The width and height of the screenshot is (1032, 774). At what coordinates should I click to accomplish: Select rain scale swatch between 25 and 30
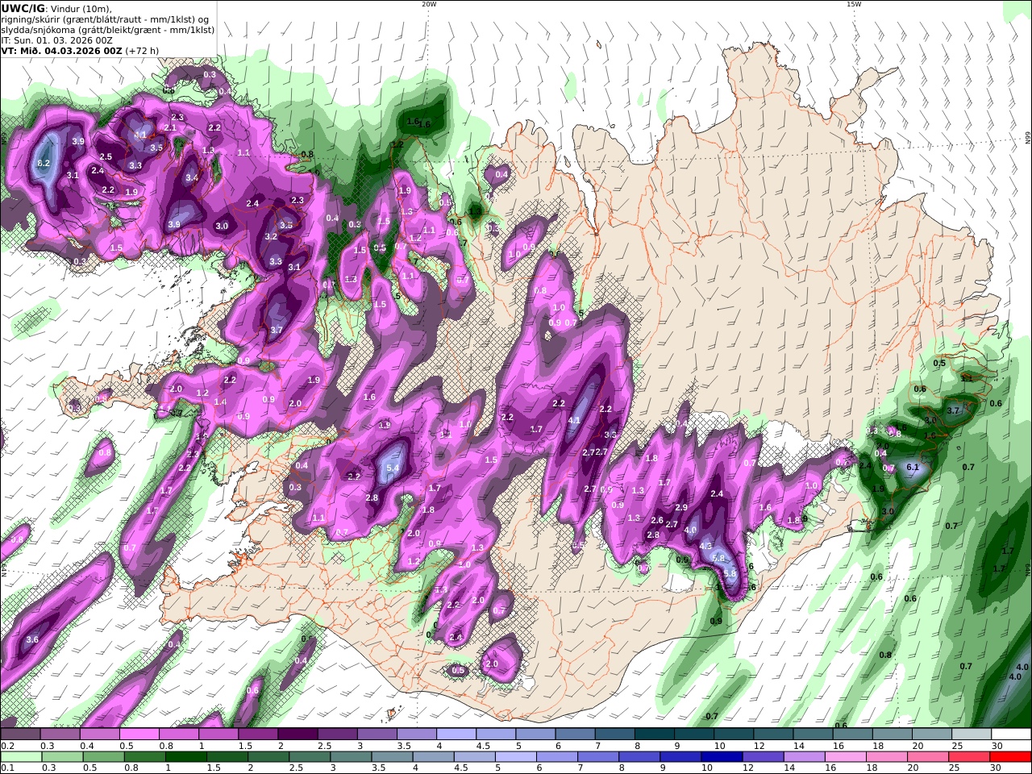[968, 757]
